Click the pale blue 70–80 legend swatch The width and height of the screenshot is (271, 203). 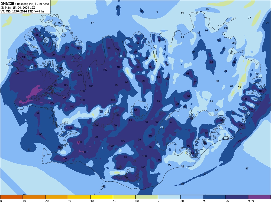pos(169,197)
